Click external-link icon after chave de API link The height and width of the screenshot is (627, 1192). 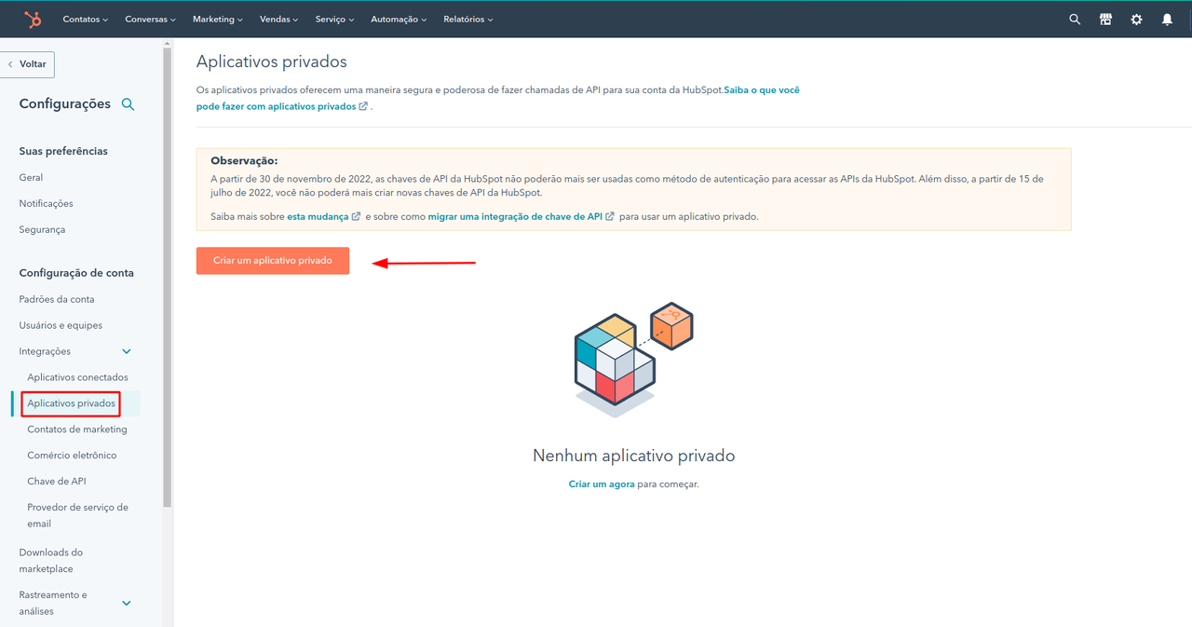click(x=610, y=216)
